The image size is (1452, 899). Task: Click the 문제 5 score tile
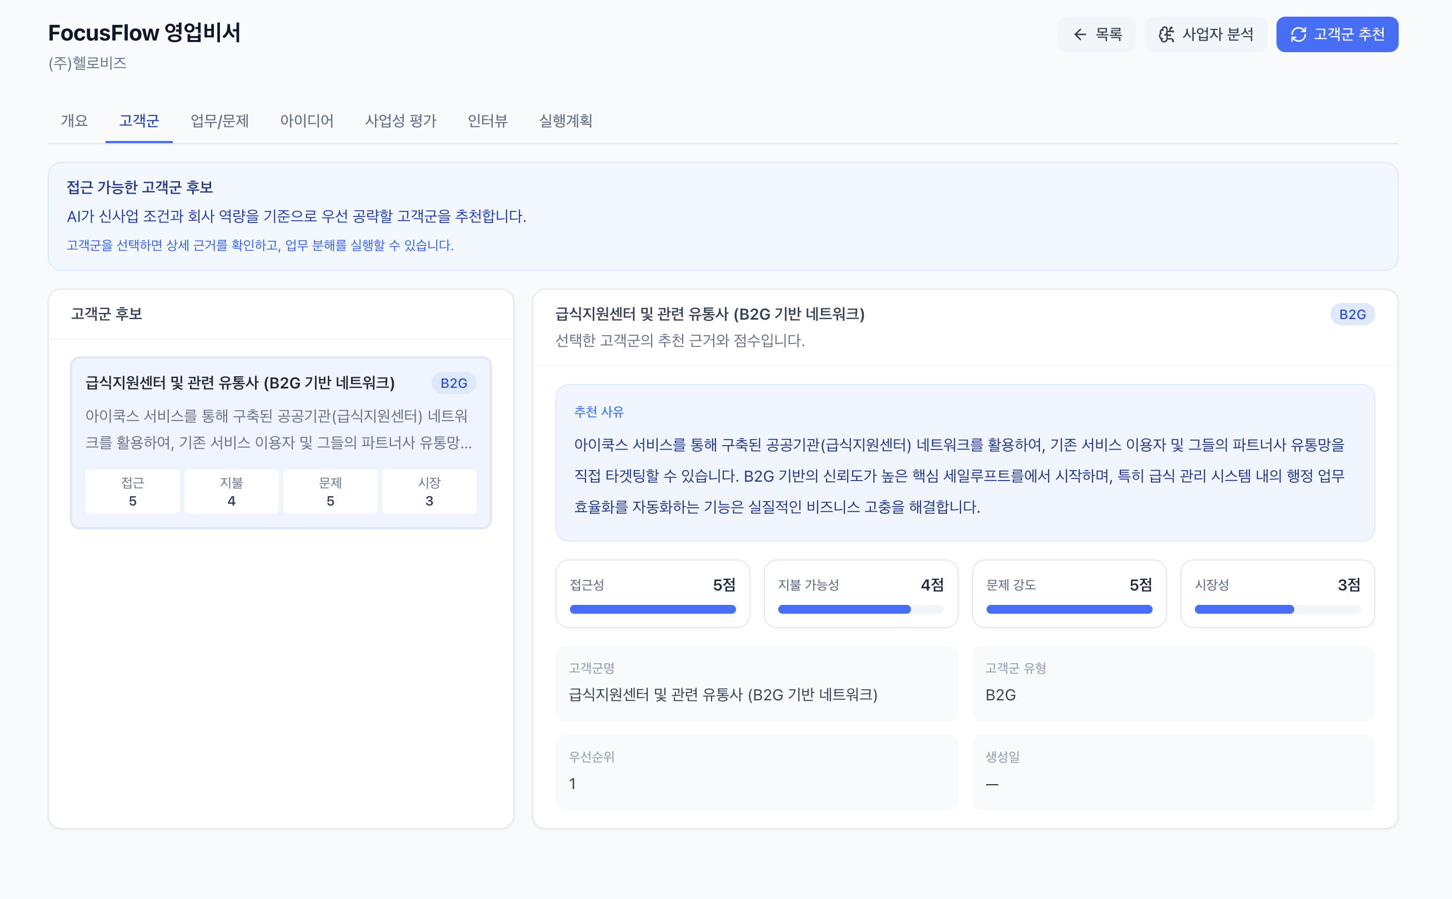pos(331,492)
